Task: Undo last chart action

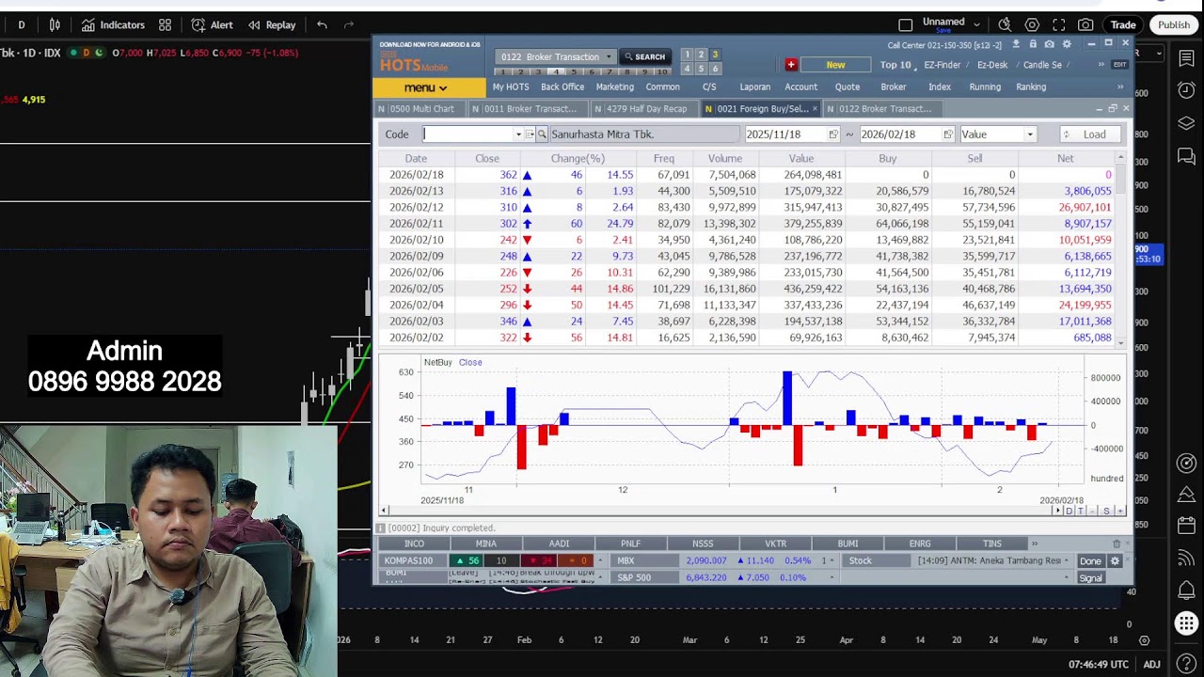Action: (x=322, y=25)
